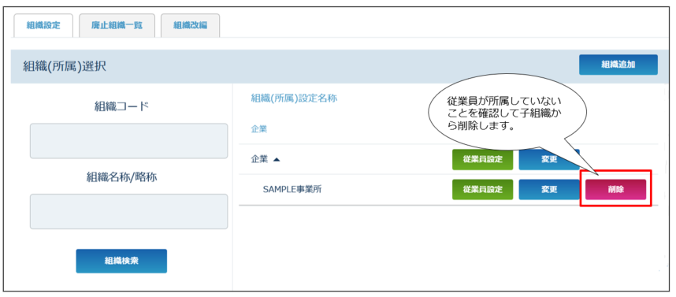Open 従業員設定 for SAMPLE事業所
The height and width of the screenshot is (297, 676).
click(x=482, y=189)
